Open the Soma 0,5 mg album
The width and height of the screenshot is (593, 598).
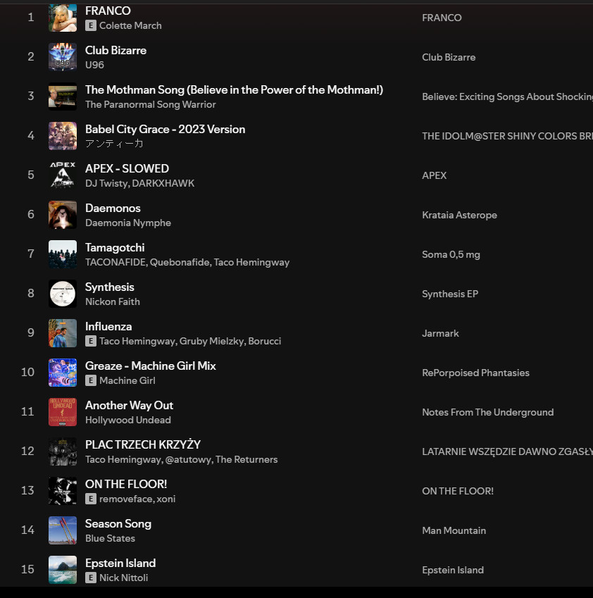pos(451,254)
